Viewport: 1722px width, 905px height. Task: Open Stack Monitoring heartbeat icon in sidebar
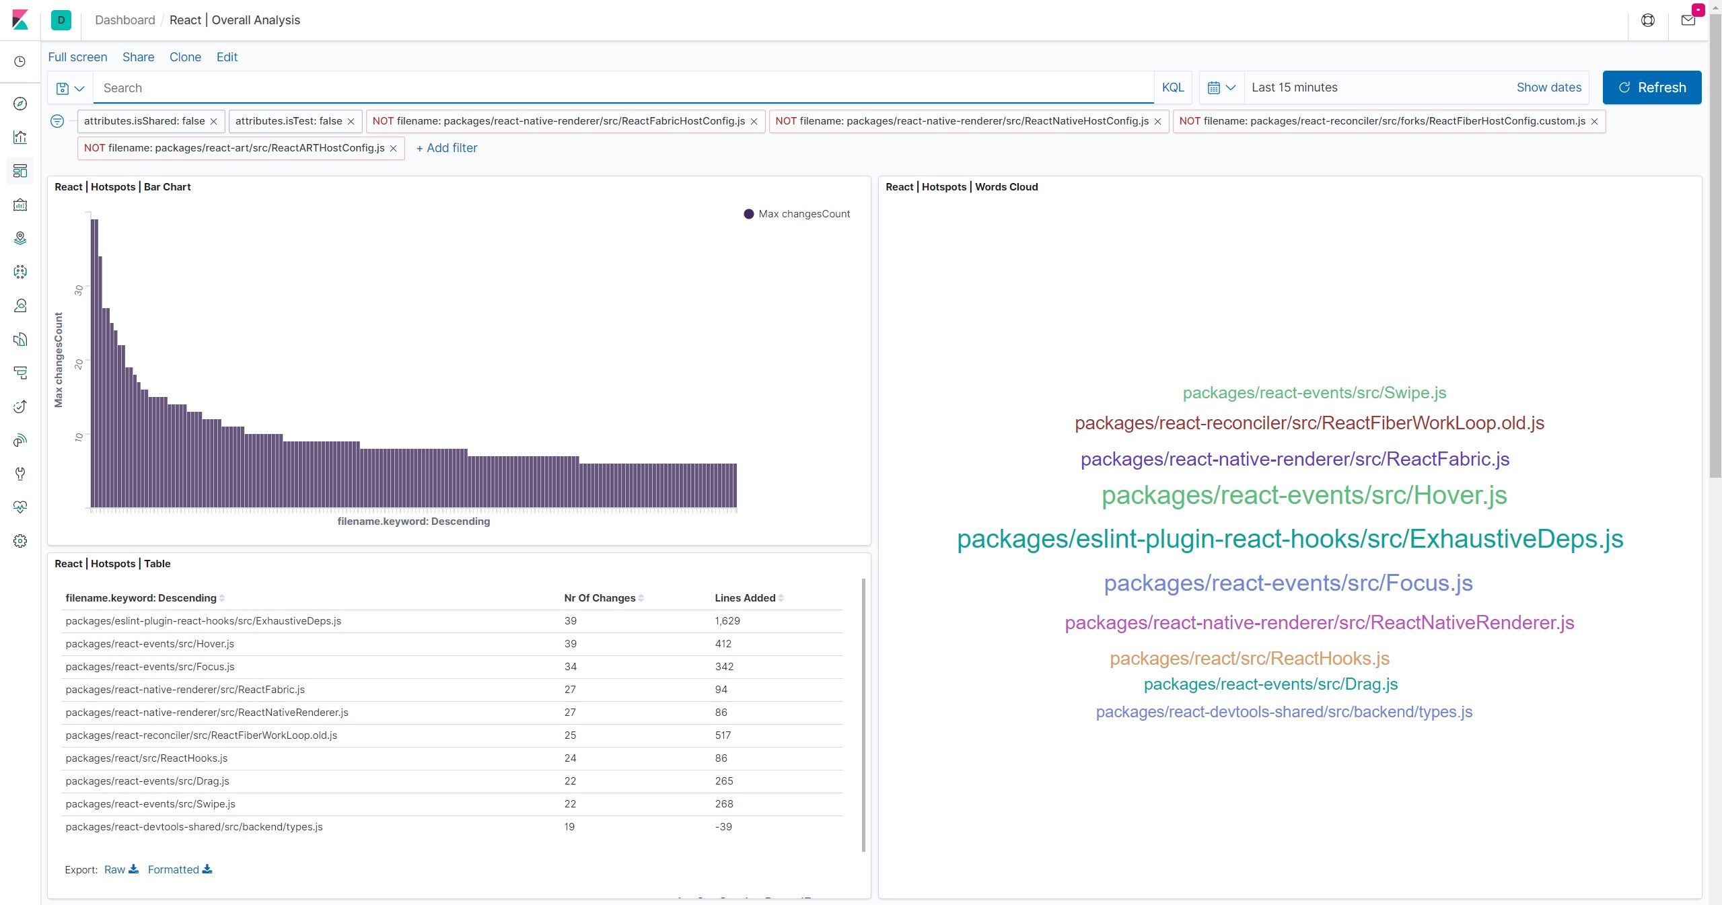pyautogui.click(x=20, y=507)
